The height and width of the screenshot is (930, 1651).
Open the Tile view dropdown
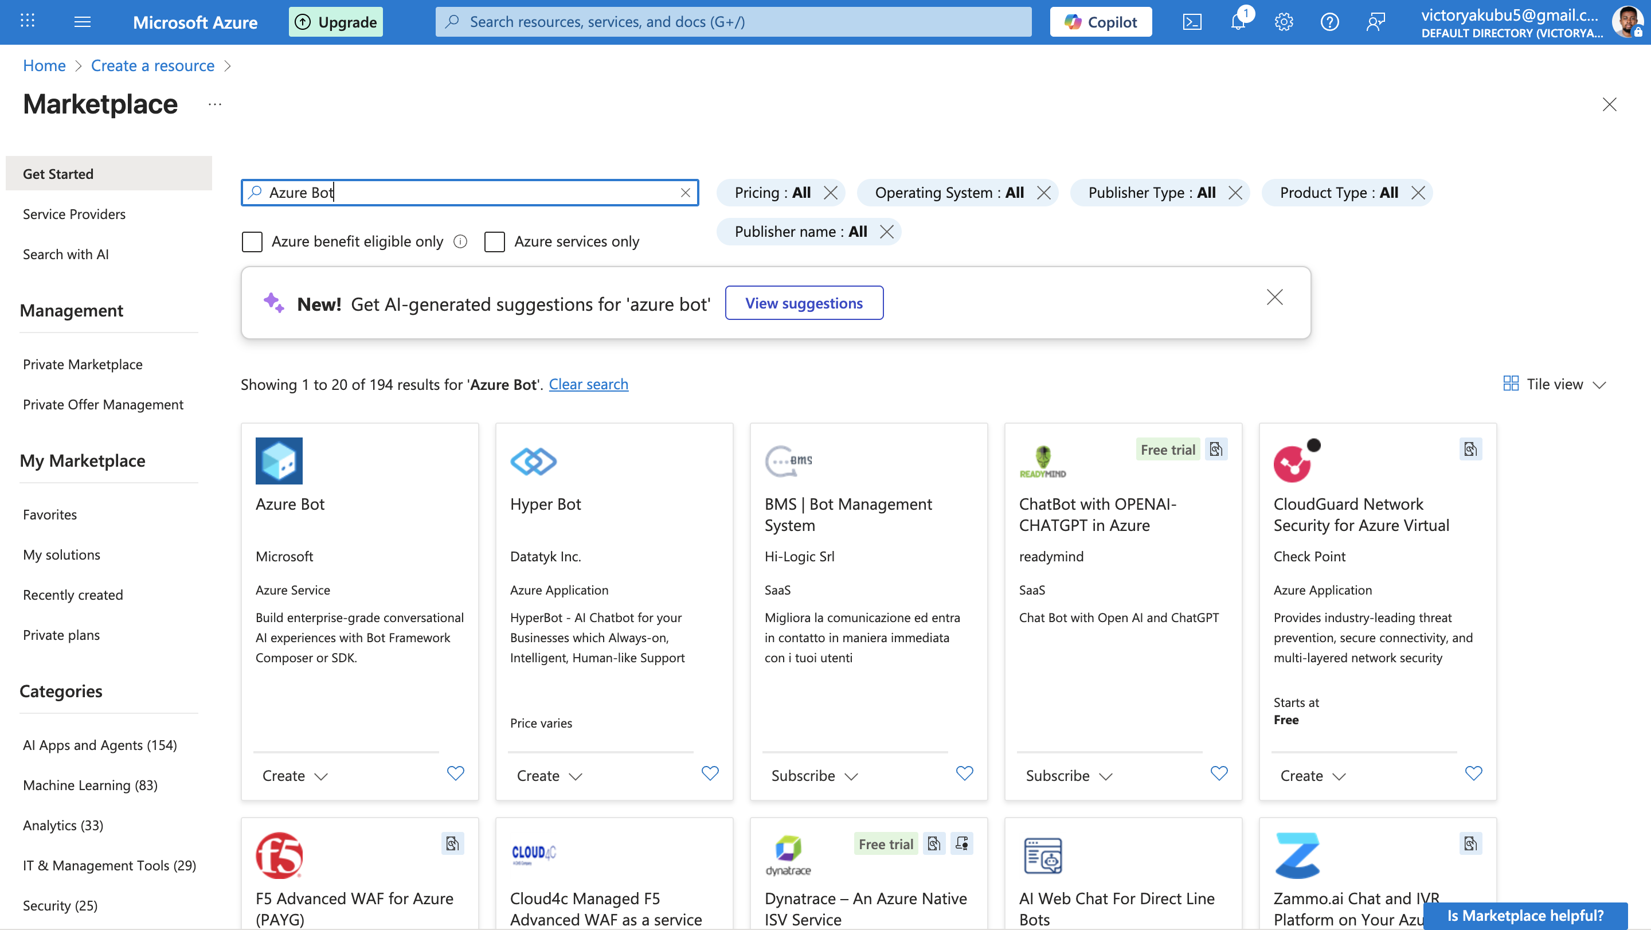pos(1554,384)
